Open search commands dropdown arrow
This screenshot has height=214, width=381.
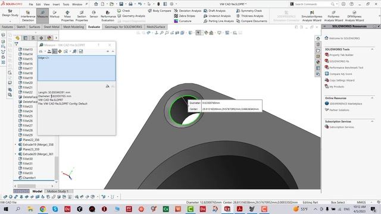coord(336,4)
